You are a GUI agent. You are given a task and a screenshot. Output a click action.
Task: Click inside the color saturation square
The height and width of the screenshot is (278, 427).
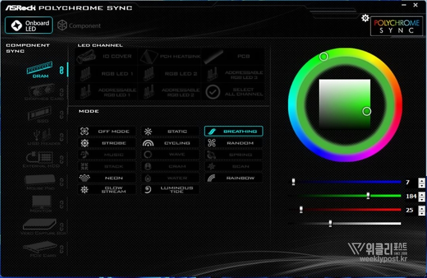coord(344,104)
